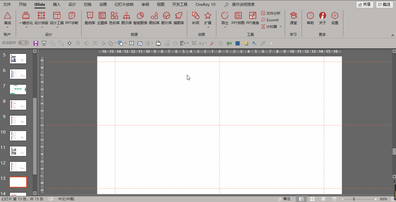The width and height of the screenshot is (396, 202).
Task: Launch the PPT瘦身 slimming tool
Action: coord(252,18)
